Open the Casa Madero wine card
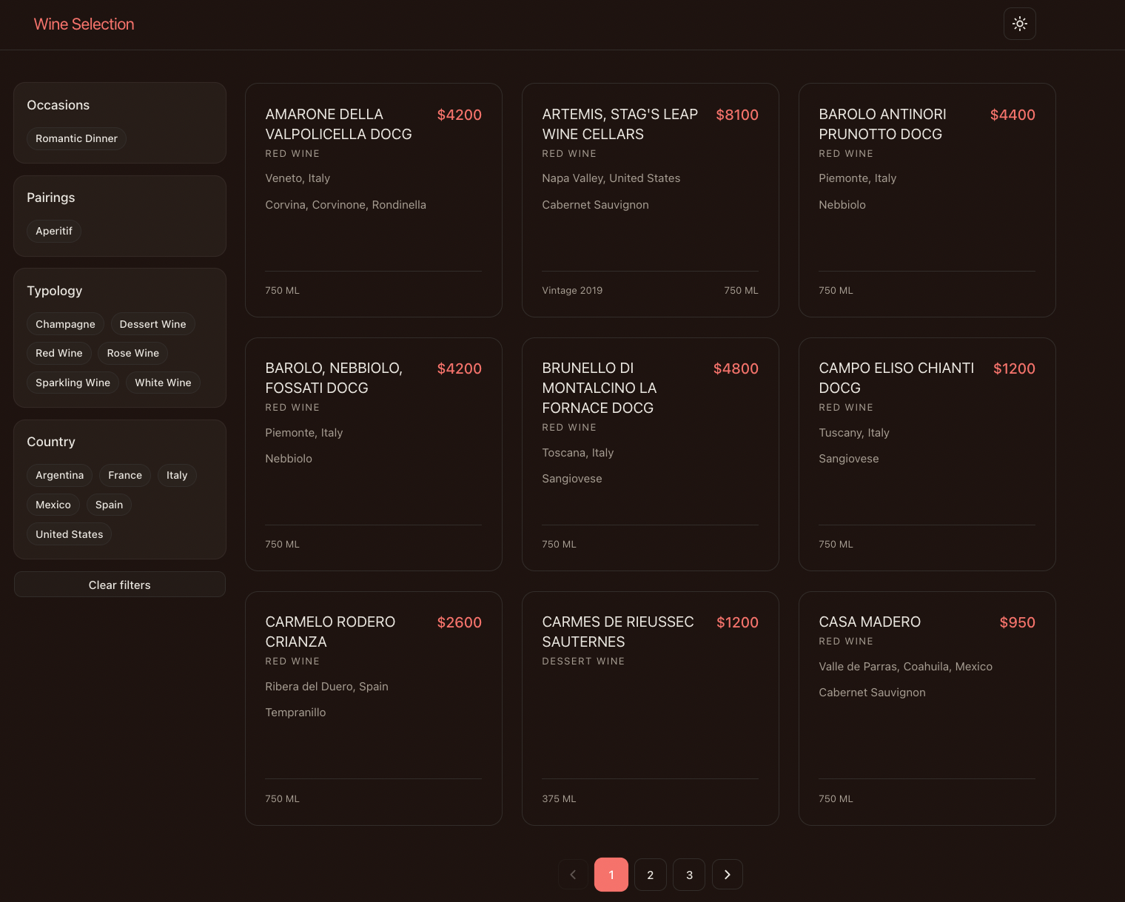Viewport: 1125px width, 902px height. coord(927,708)
